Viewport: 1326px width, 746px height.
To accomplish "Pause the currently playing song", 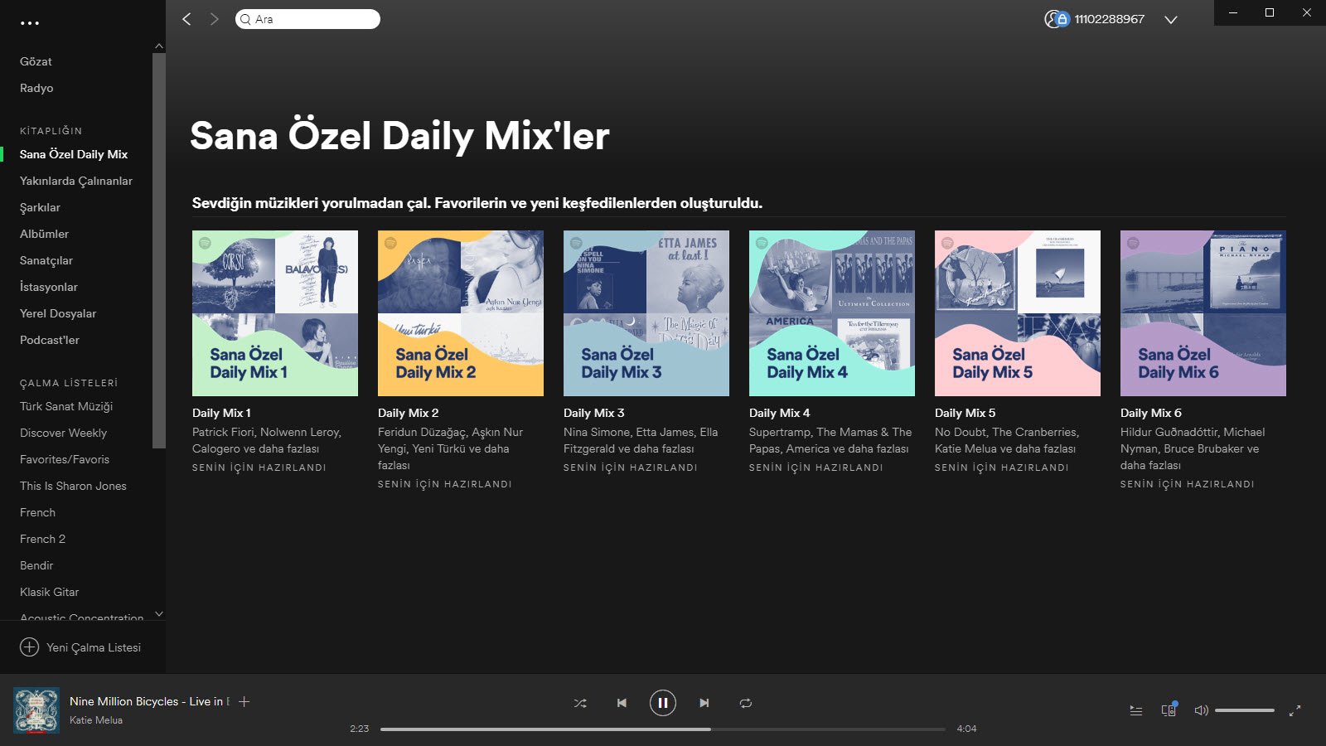I will [662, 702].
